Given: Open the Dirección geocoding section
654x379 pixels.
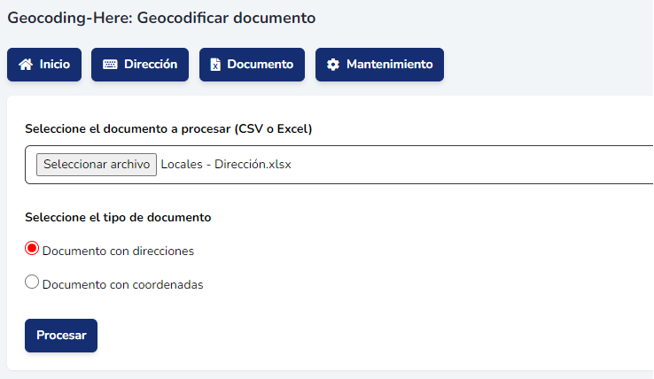Looking at the screenshot, I should [x=140, y=65].
